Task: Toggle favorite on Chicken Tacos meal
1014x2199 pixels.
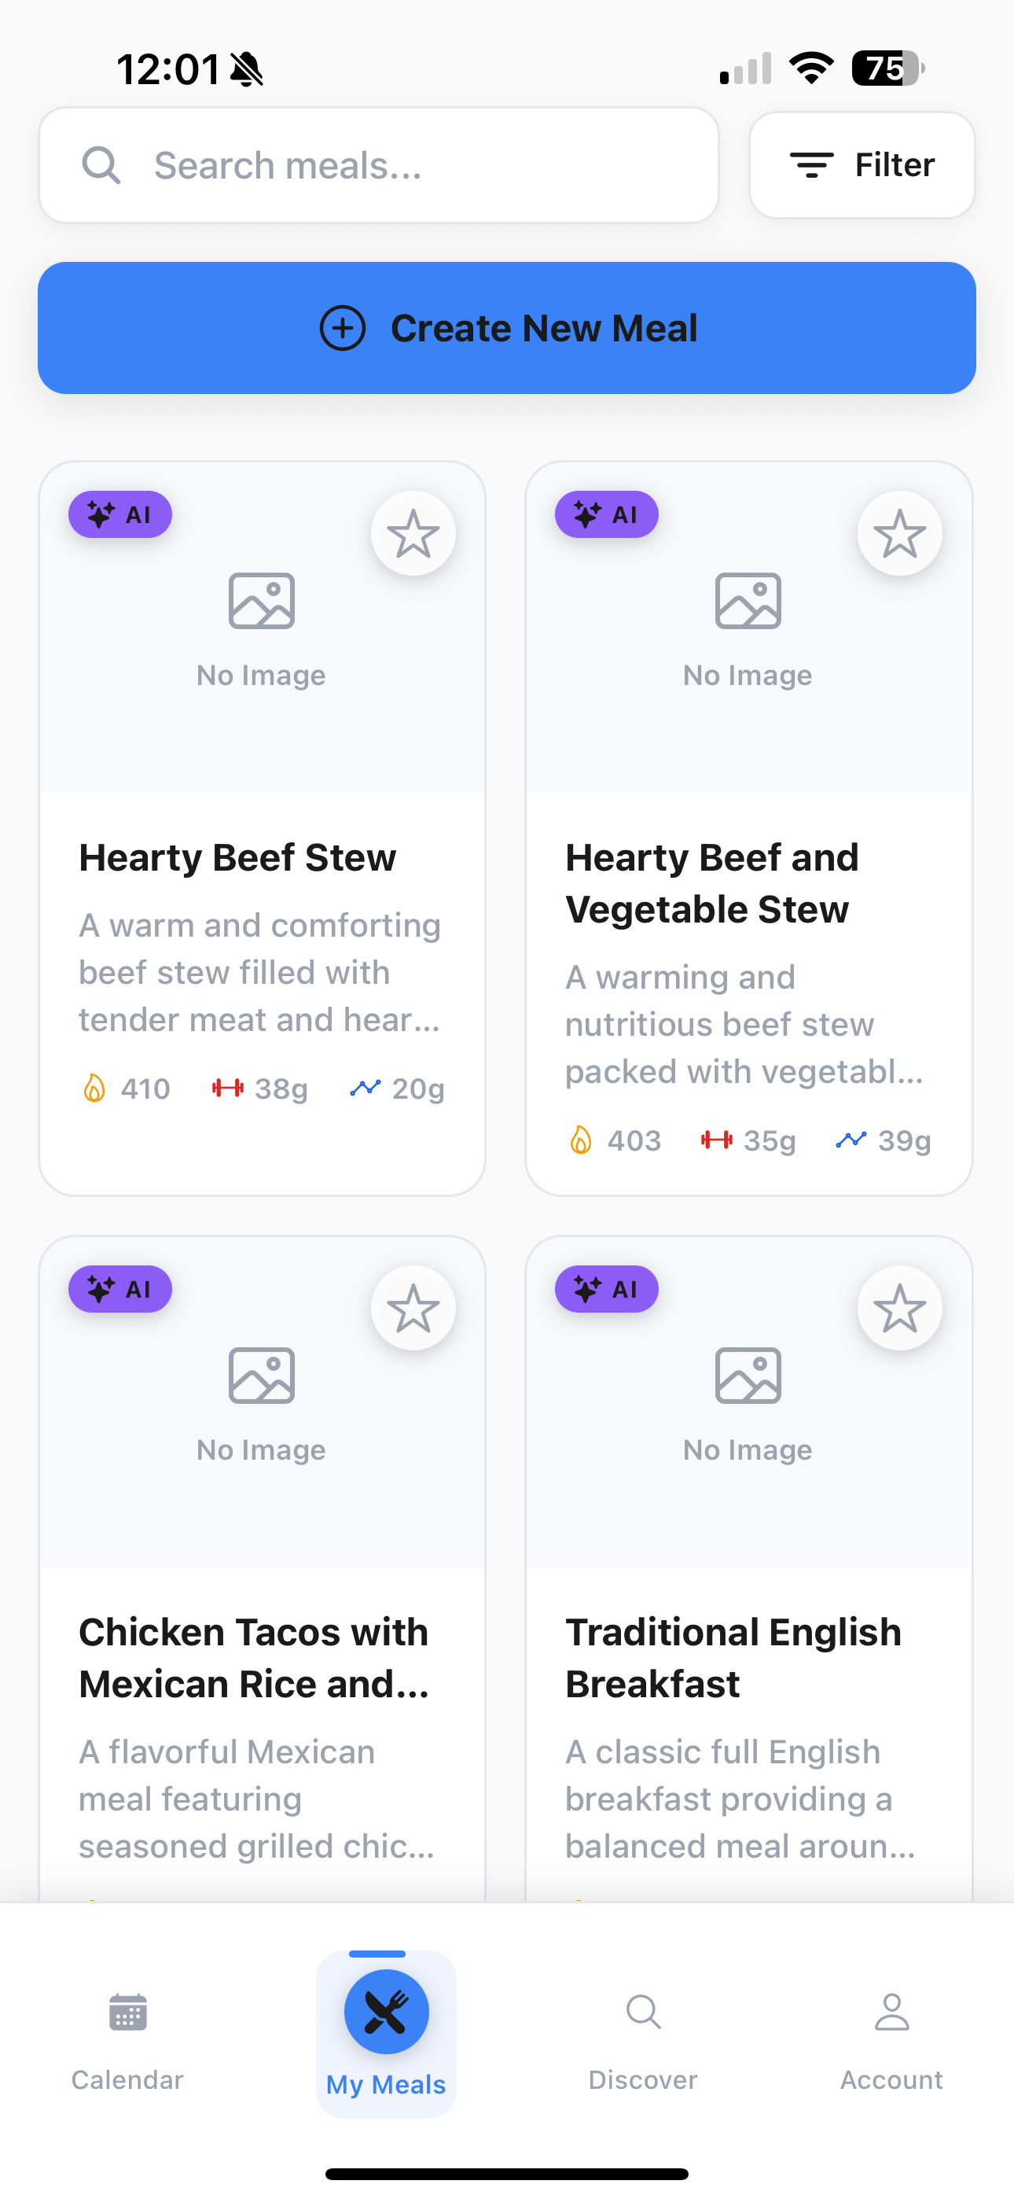Action: tap(413, 1308)
